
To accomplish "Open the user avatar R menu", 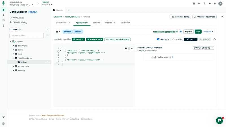I will [x=220, y=3].
